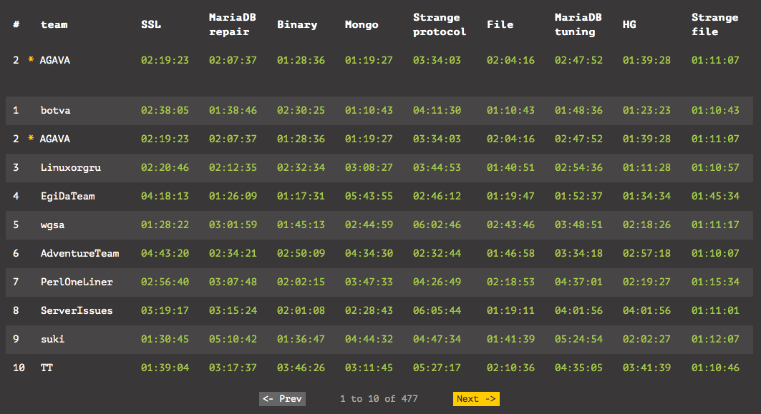Select team name EgiDaTeam
Viewport: 761px width, 414px height.
[x=67, y=196]
